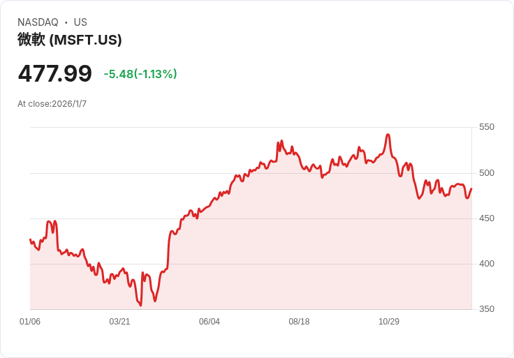Click the US market label
The height and width of the screenshot is (358, 514).
coord(80,22)
